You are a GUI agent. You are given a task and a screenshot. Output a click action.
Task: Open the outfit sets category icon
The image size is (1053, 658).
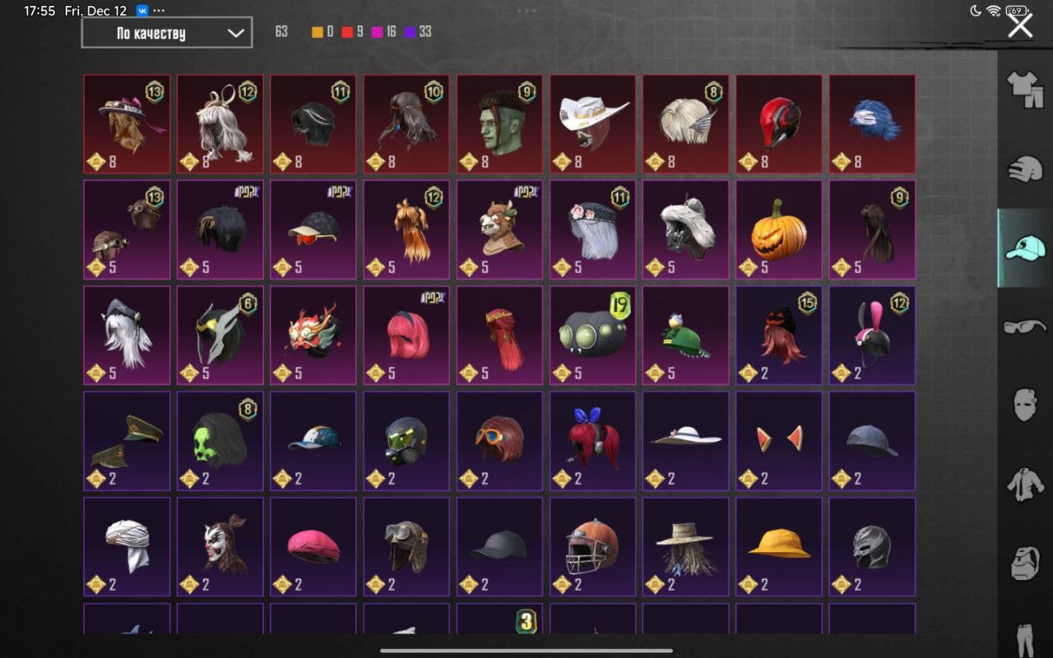point(1025,90)
